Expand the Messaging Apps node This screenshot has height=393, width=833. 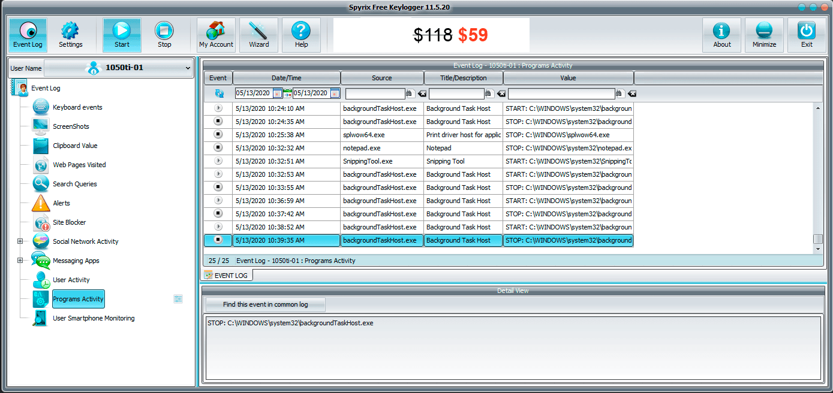tap(20, 261)
